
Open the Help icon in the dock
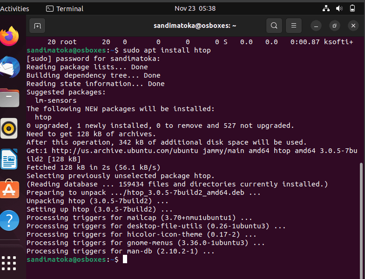(9, 220)
